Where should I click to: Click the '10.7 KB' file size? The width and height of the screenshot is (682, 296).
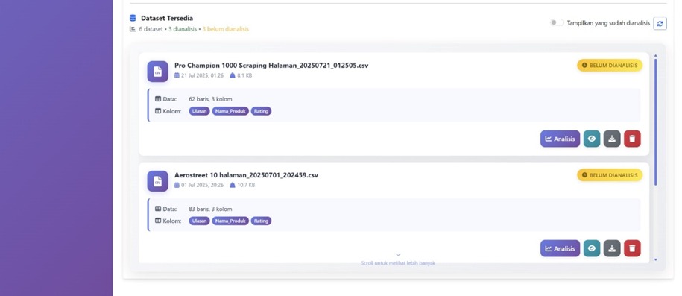[246, 185]
